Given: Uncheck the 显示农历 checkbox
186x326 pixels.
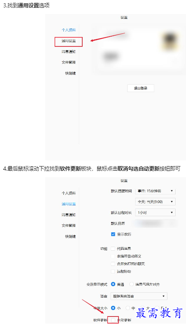Looking at the screenshot, I should pyautogui.click(x=113, y=234).
